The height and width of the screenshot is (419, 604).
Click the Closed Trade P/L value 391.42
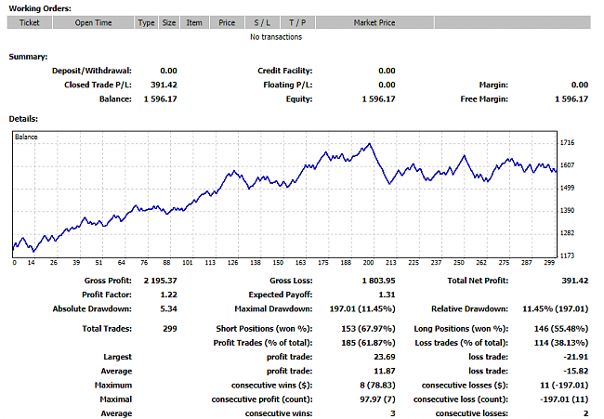pyautogui.click(x=163, y=85)
